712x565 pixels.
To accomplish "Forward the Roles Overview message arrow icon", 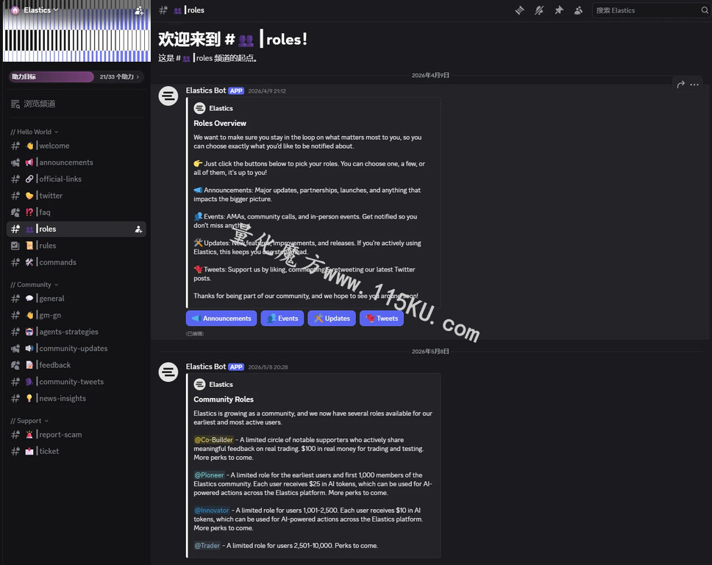I will click(x=680, y=85).
